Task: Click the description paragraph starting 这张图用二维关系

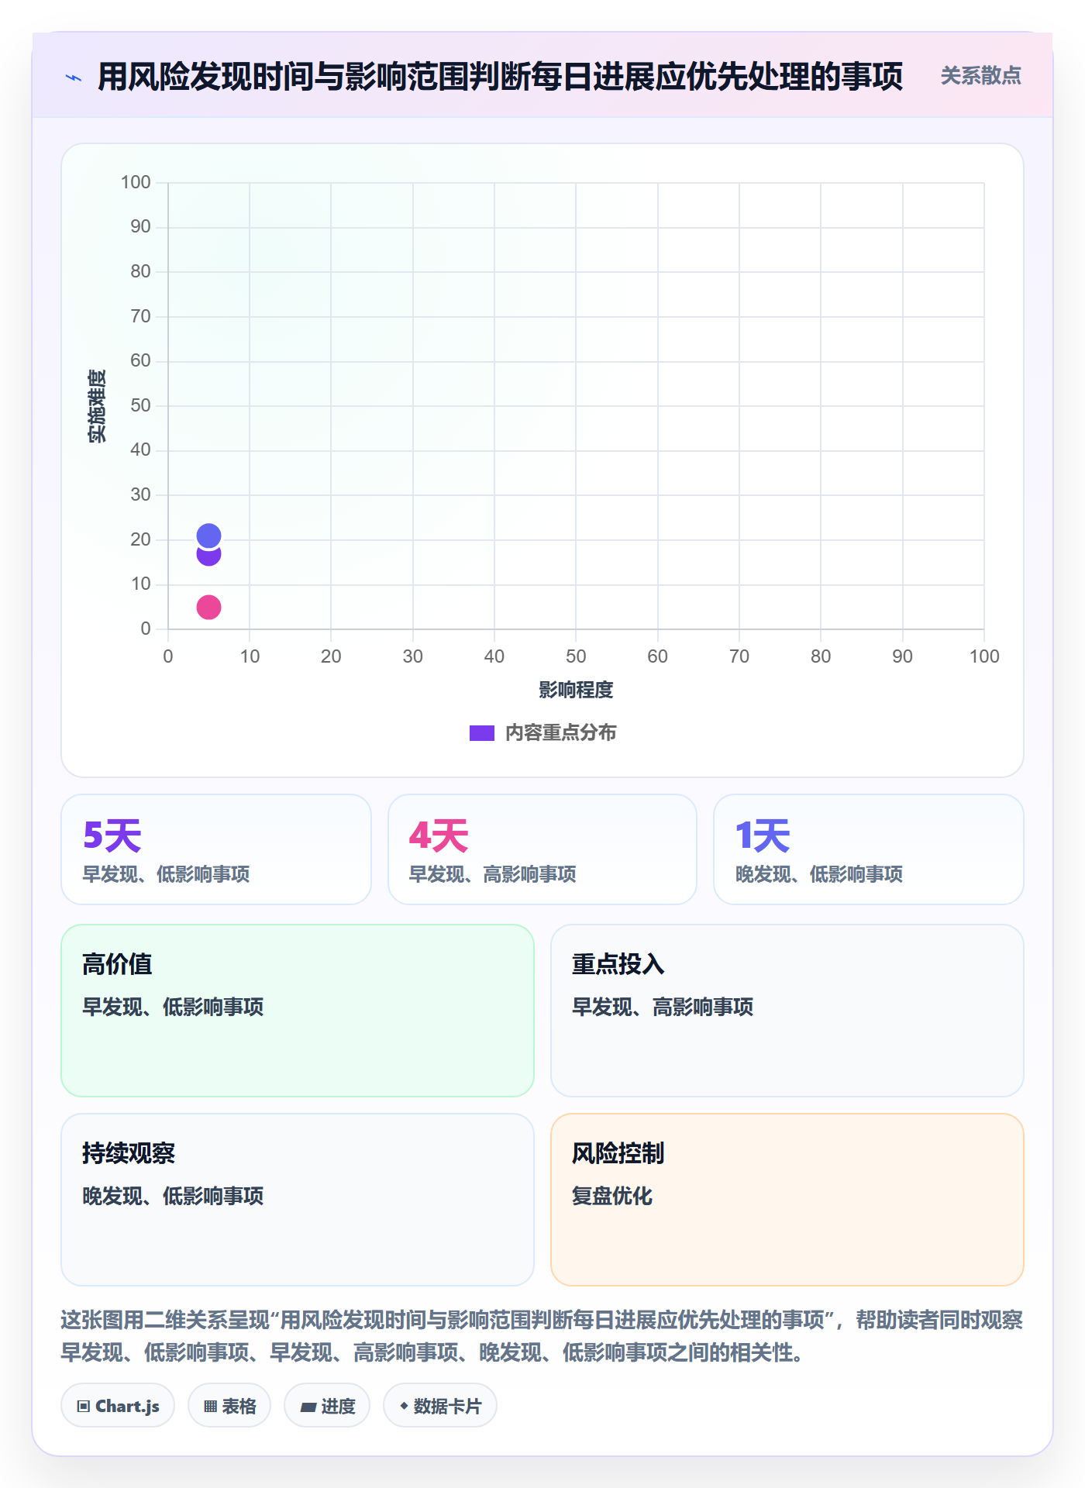Action: [542, 1336]
